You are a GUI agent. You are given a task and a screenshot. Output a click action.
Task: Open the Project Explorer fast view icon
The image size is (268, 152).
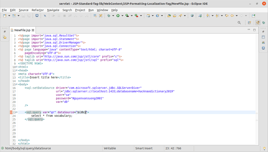[x=5, y=37]
